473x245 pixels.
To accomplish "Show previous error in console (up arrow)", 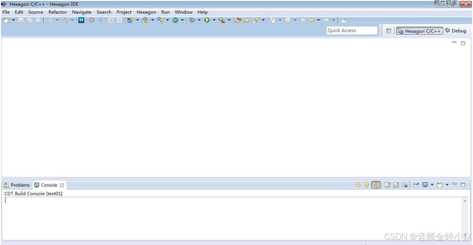I will click(367, 185).
